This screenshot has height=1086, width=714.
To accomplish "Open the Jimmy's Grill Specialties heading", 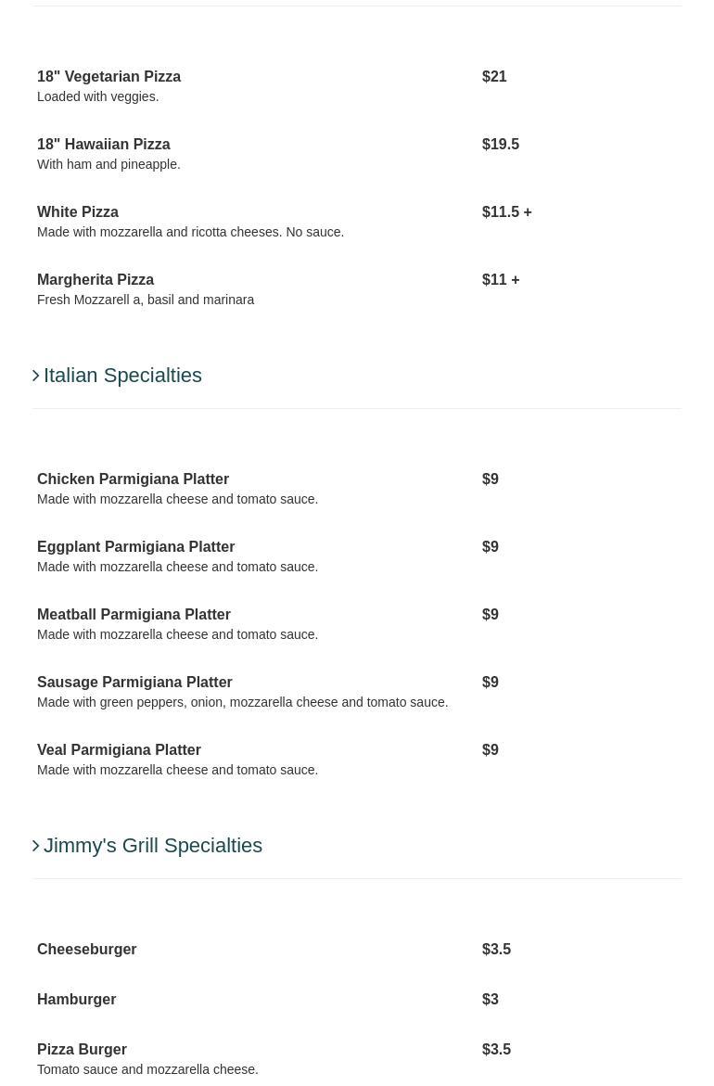I will point(153,846).
